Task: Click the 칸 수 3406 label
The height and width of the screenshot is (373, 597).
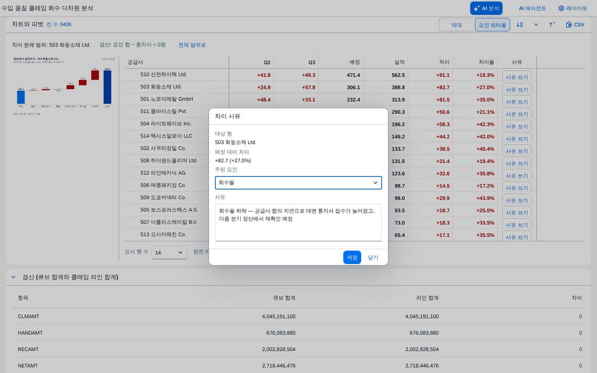Action: point(59,24)
